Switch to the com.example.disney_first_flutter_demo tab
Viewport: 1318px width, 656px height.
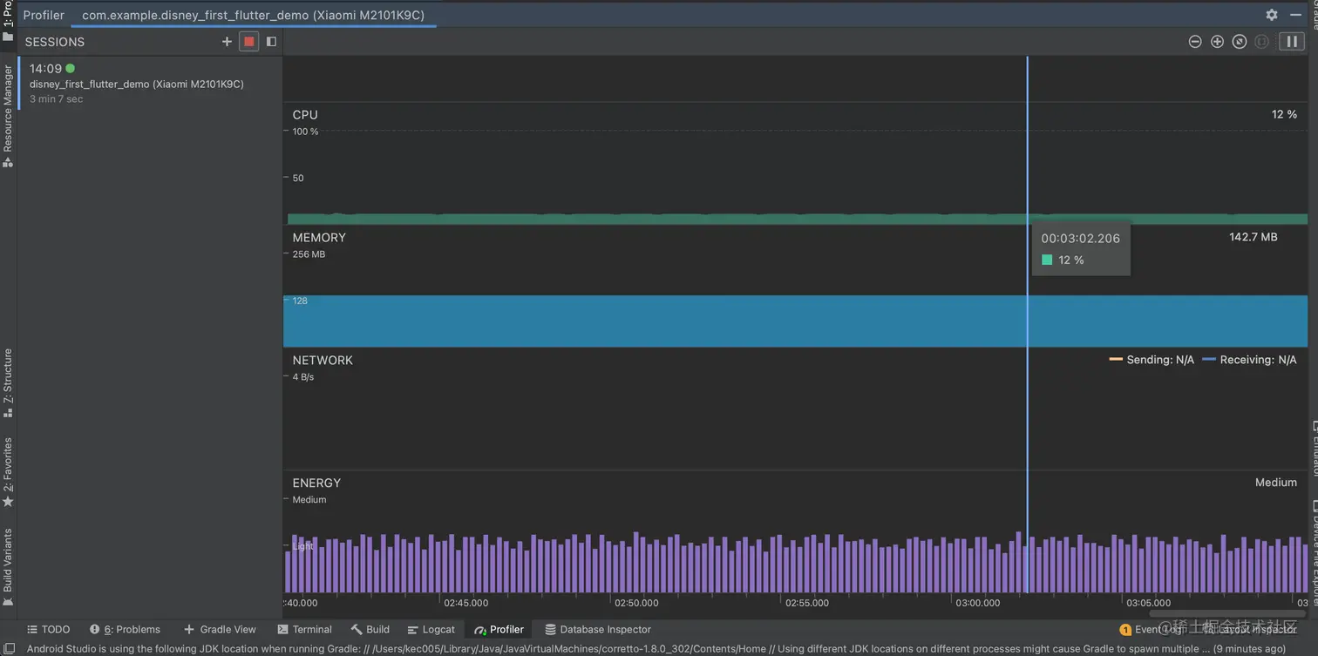coord(254,15)
